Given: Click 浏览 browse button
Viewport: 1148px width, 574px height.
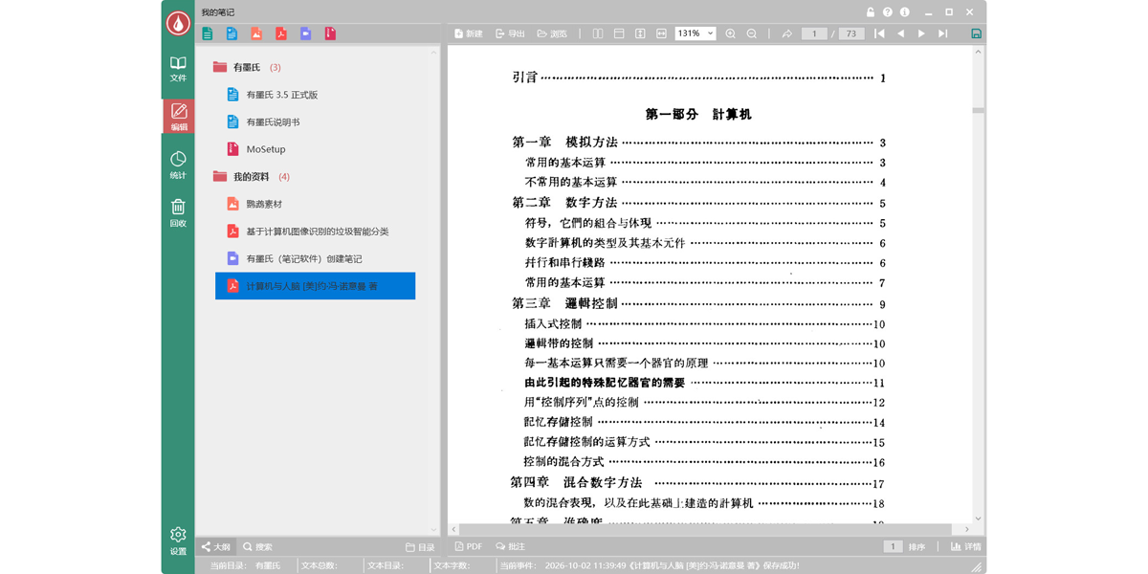Looking at the screenshot, I should 552,33.
